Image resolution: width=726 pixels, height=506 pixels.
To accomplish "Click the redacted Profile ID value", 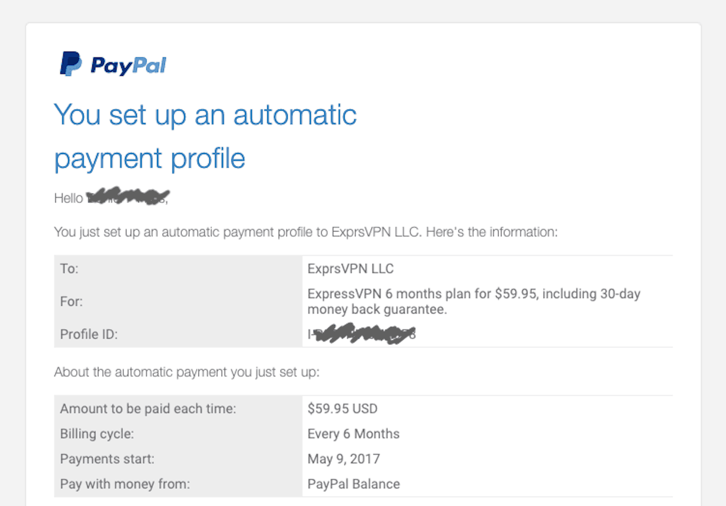I will pos(362,334).
